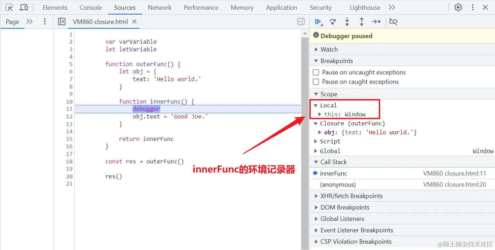The height and width of the screenshot is (250, 495).
Task: Step over next function call
Action: [333, 21]
